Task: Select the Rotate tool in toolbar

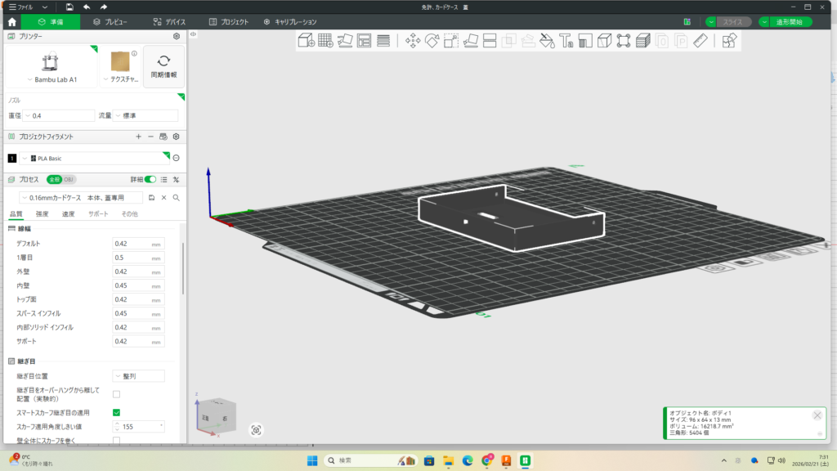Action: pos(432,40)
